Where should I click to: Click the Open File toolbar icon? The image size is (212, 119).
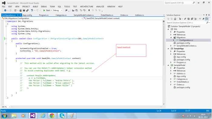click(x=21, y=10)
